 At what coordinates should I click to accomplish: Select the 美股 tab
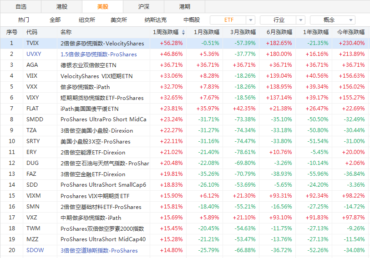pos(103,7)
